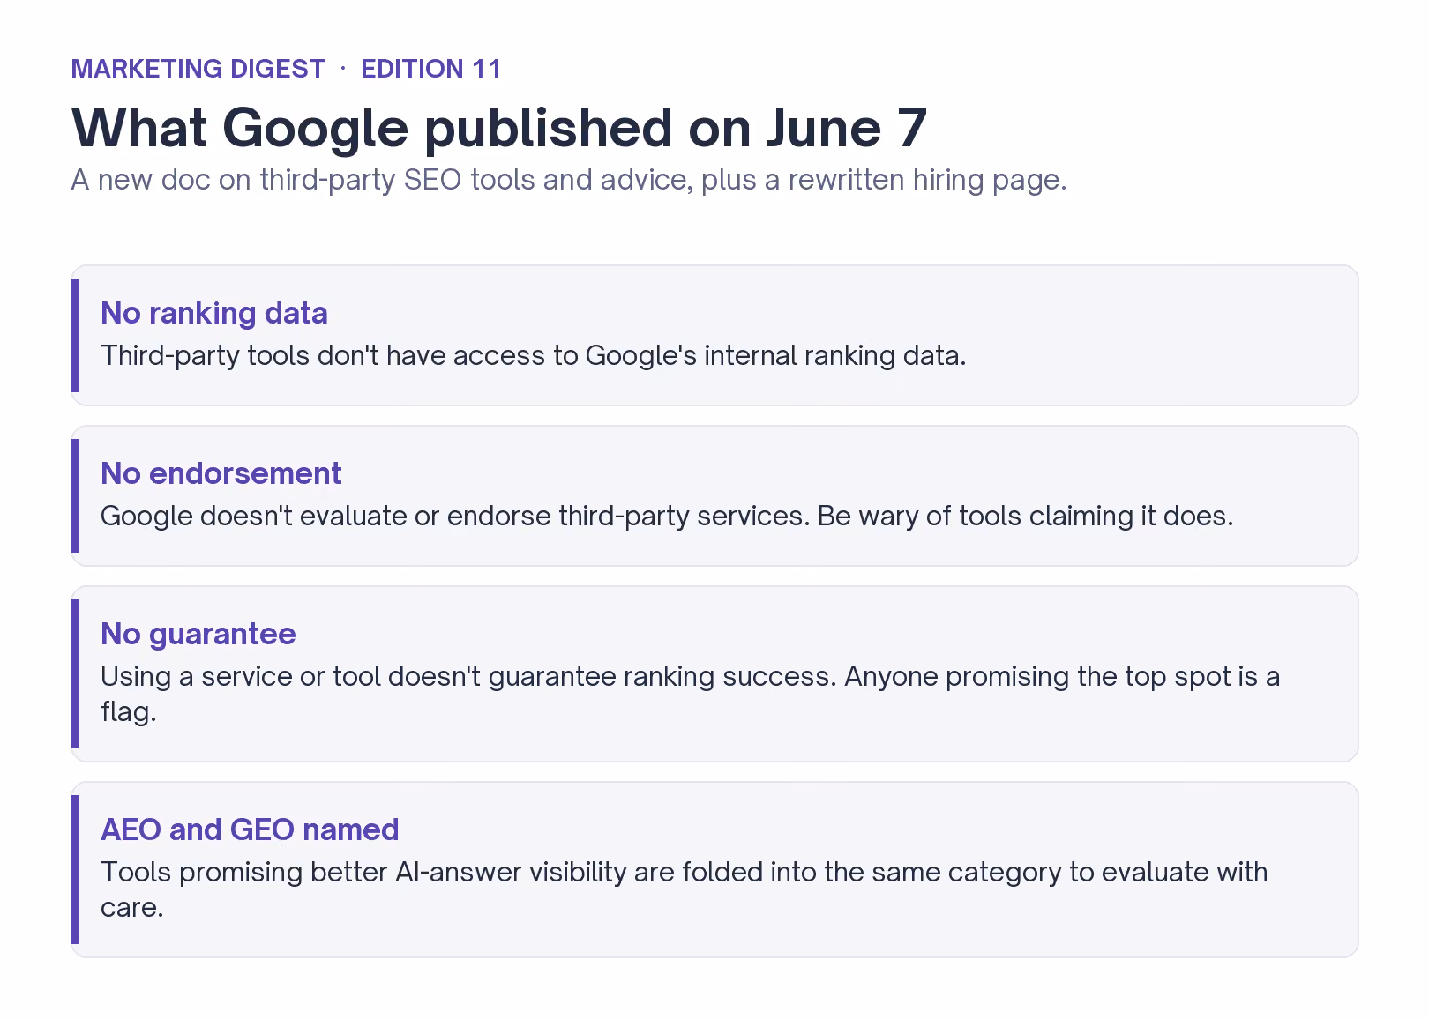
Task: Click purple accent bar of AEO and GEO card
Action: point(75,869)
